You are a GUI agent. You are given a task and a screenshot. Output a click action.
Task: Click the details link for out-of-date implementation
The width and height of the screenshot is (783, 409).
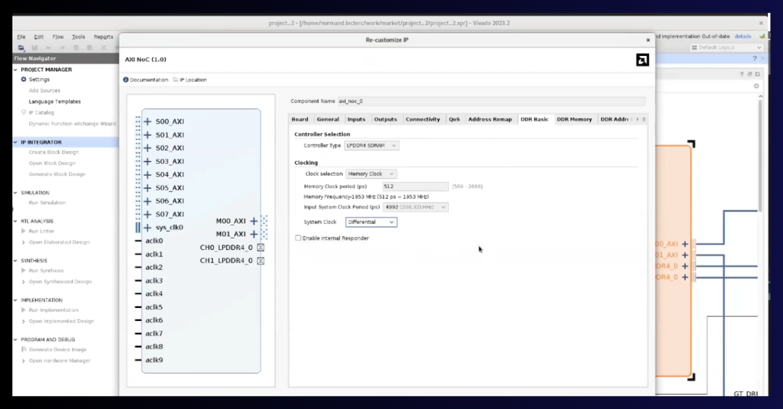[x=743, y=36]
